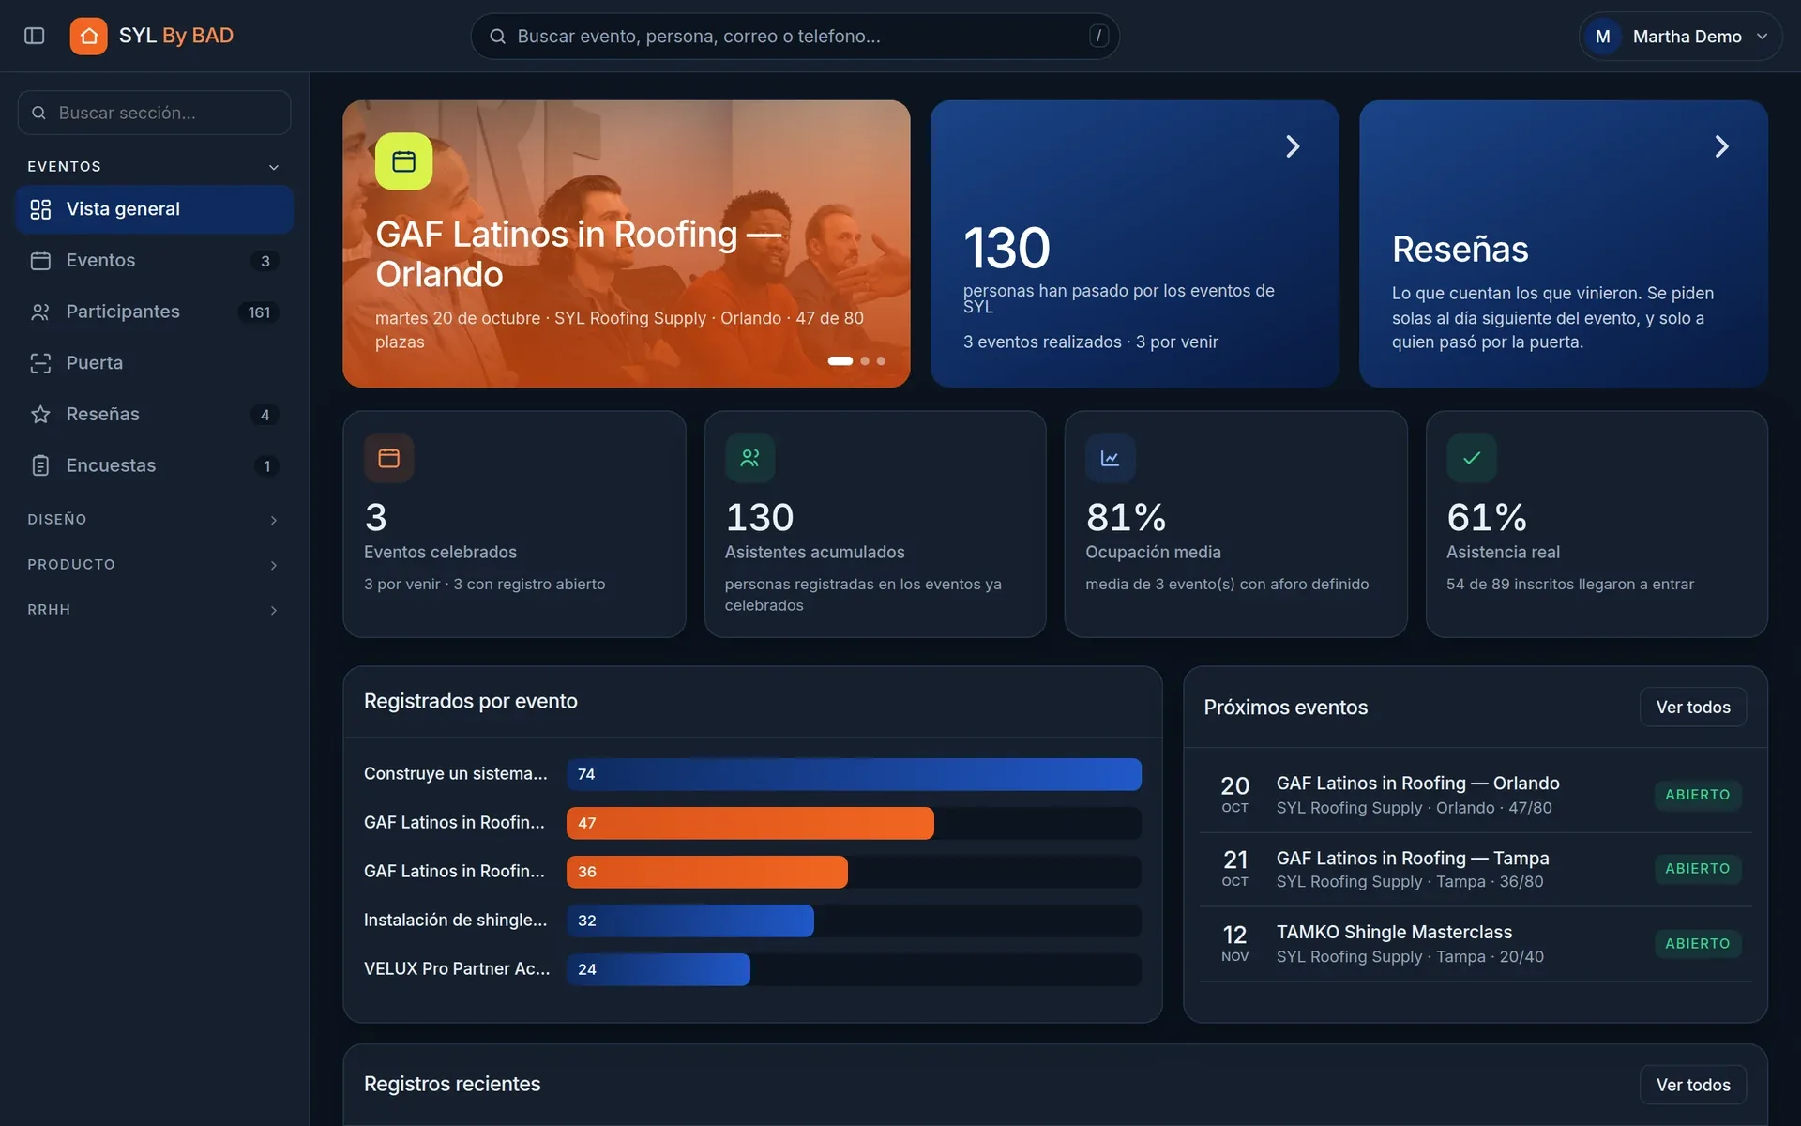Open the Puerta sidebar item
1801x1126 pixels.
coord(155,363)
